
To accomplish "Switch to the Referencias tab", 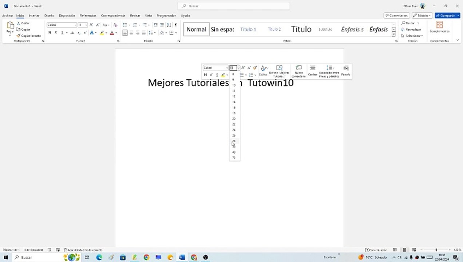I will pos(88,16).
